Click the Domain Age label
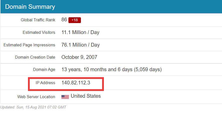This screenshot has width=222, height=117. pos(44,70)
